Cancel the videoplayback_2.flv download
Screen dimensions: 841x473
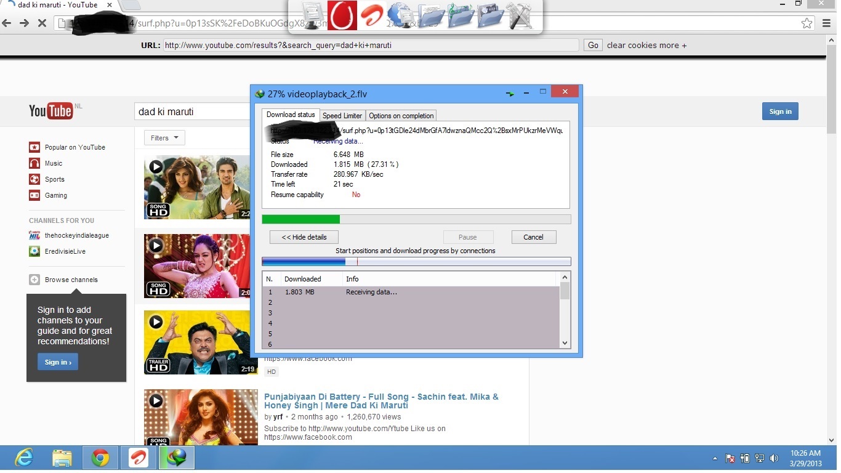tap(533, 237)
